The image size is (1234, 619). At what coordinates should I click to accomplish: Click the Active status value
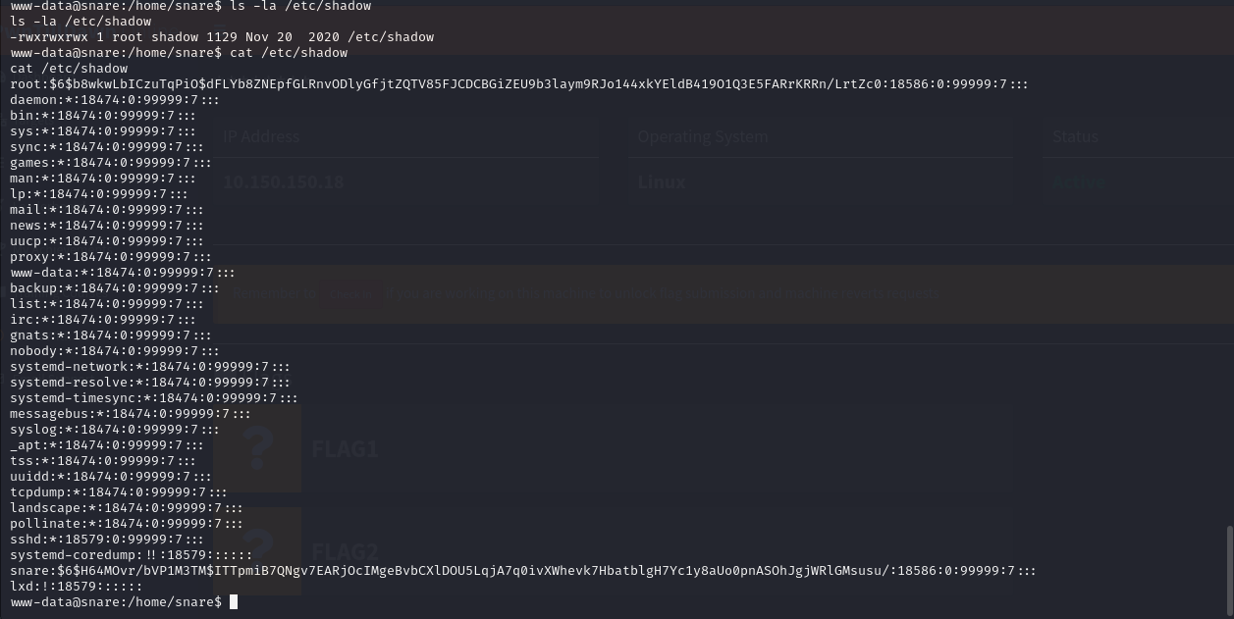click(x=1078, y=182)
